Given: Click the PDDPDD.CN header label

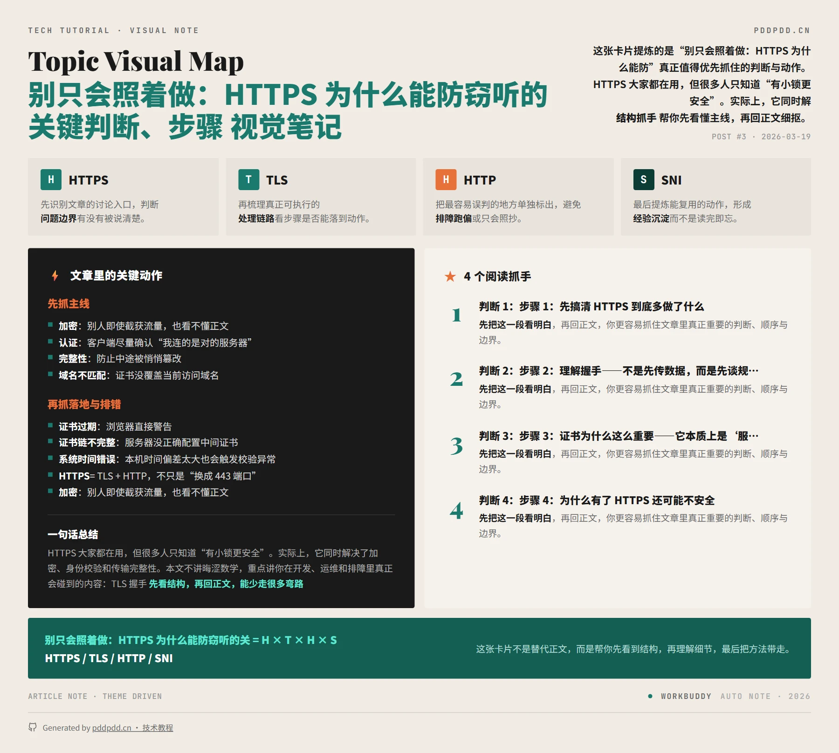Looking at the screenshot, I should [x=782, y=31].
